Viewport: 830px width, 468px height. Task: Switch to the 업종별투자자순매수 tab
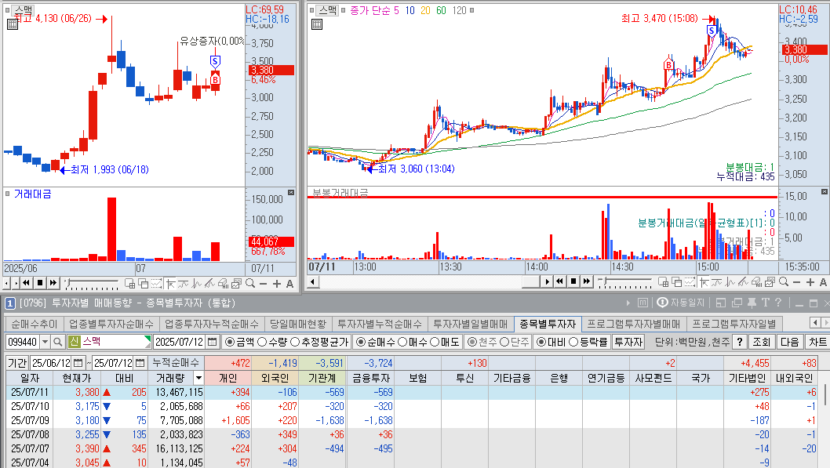click(111, 324)
